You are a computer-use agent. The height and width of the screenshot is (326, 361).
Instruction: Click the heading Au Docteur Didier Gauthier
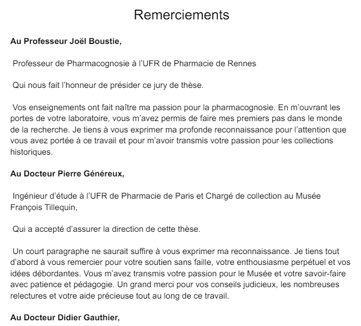coord(65,319)
